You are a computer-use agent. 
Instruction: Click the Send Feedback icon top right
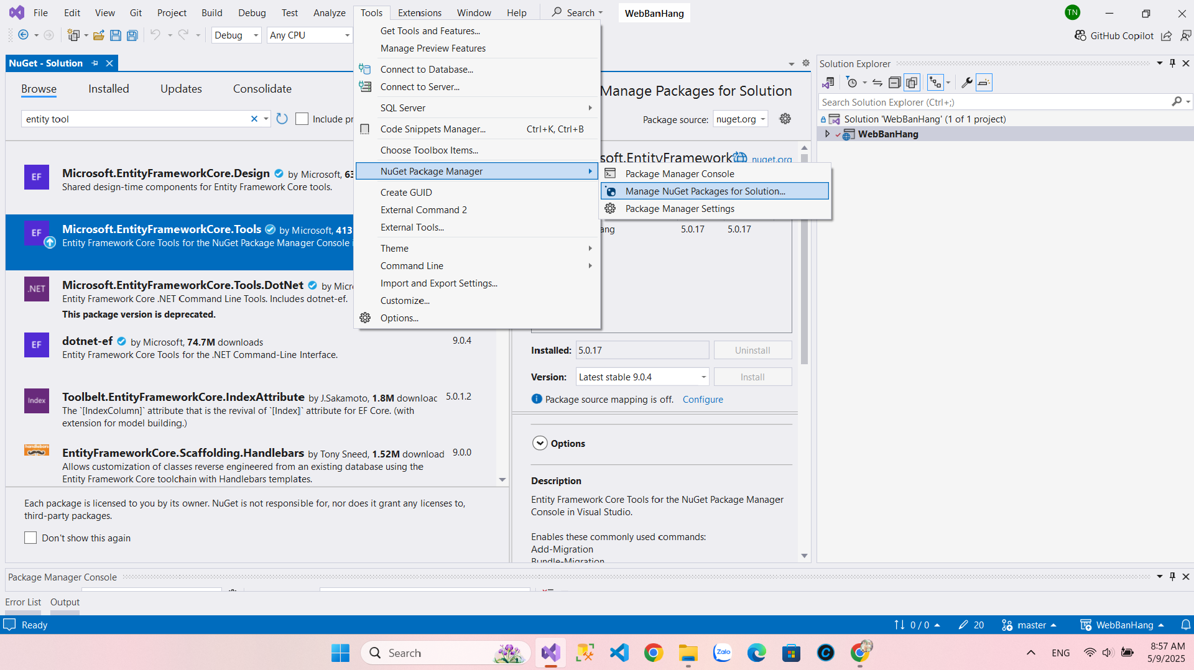pos(1186,35)
